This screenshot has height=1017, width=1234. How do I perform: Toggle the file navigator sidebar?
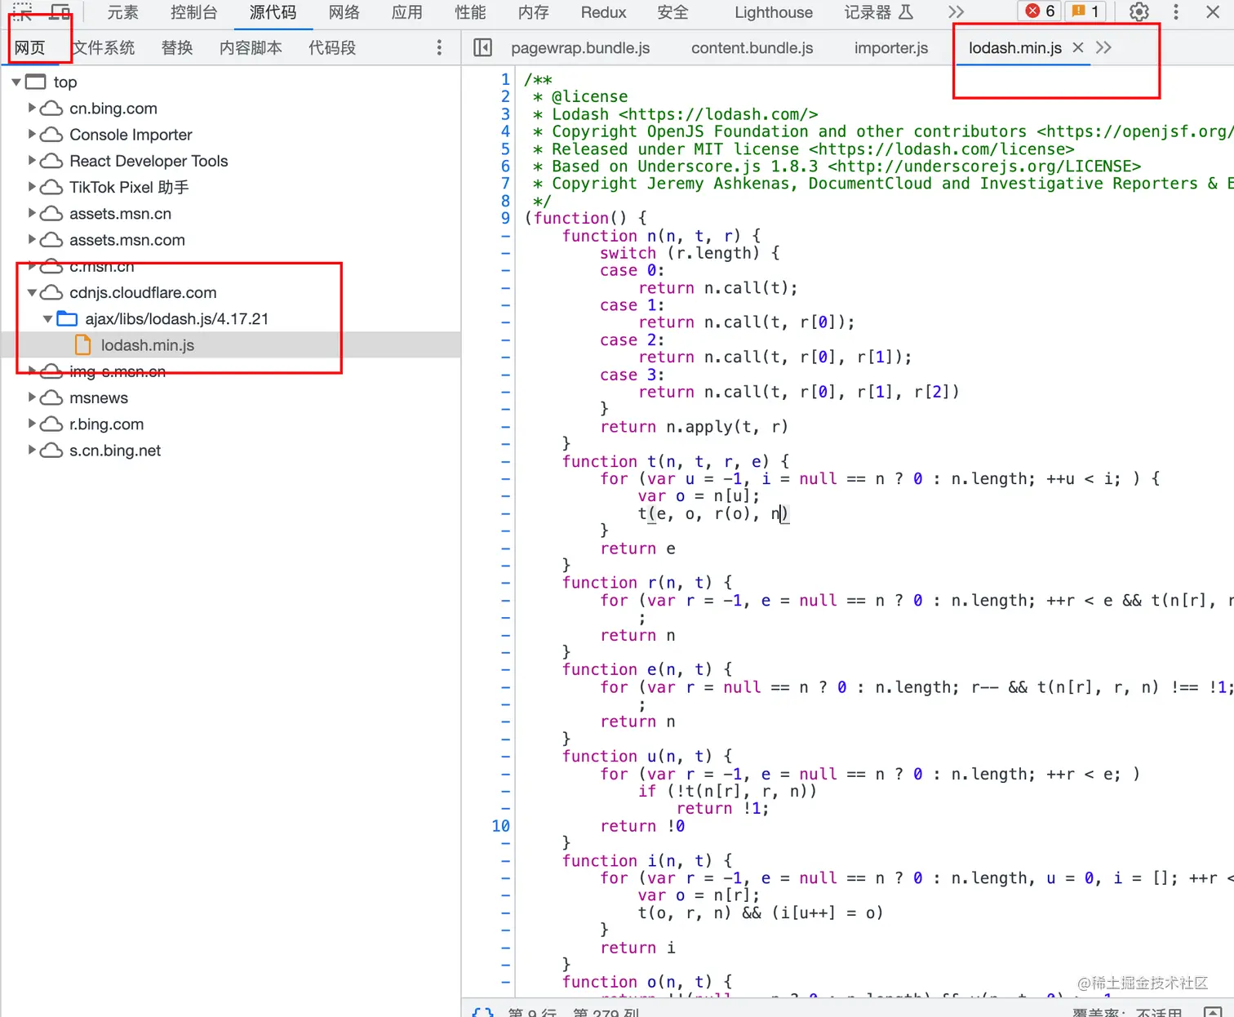(483, 47)
